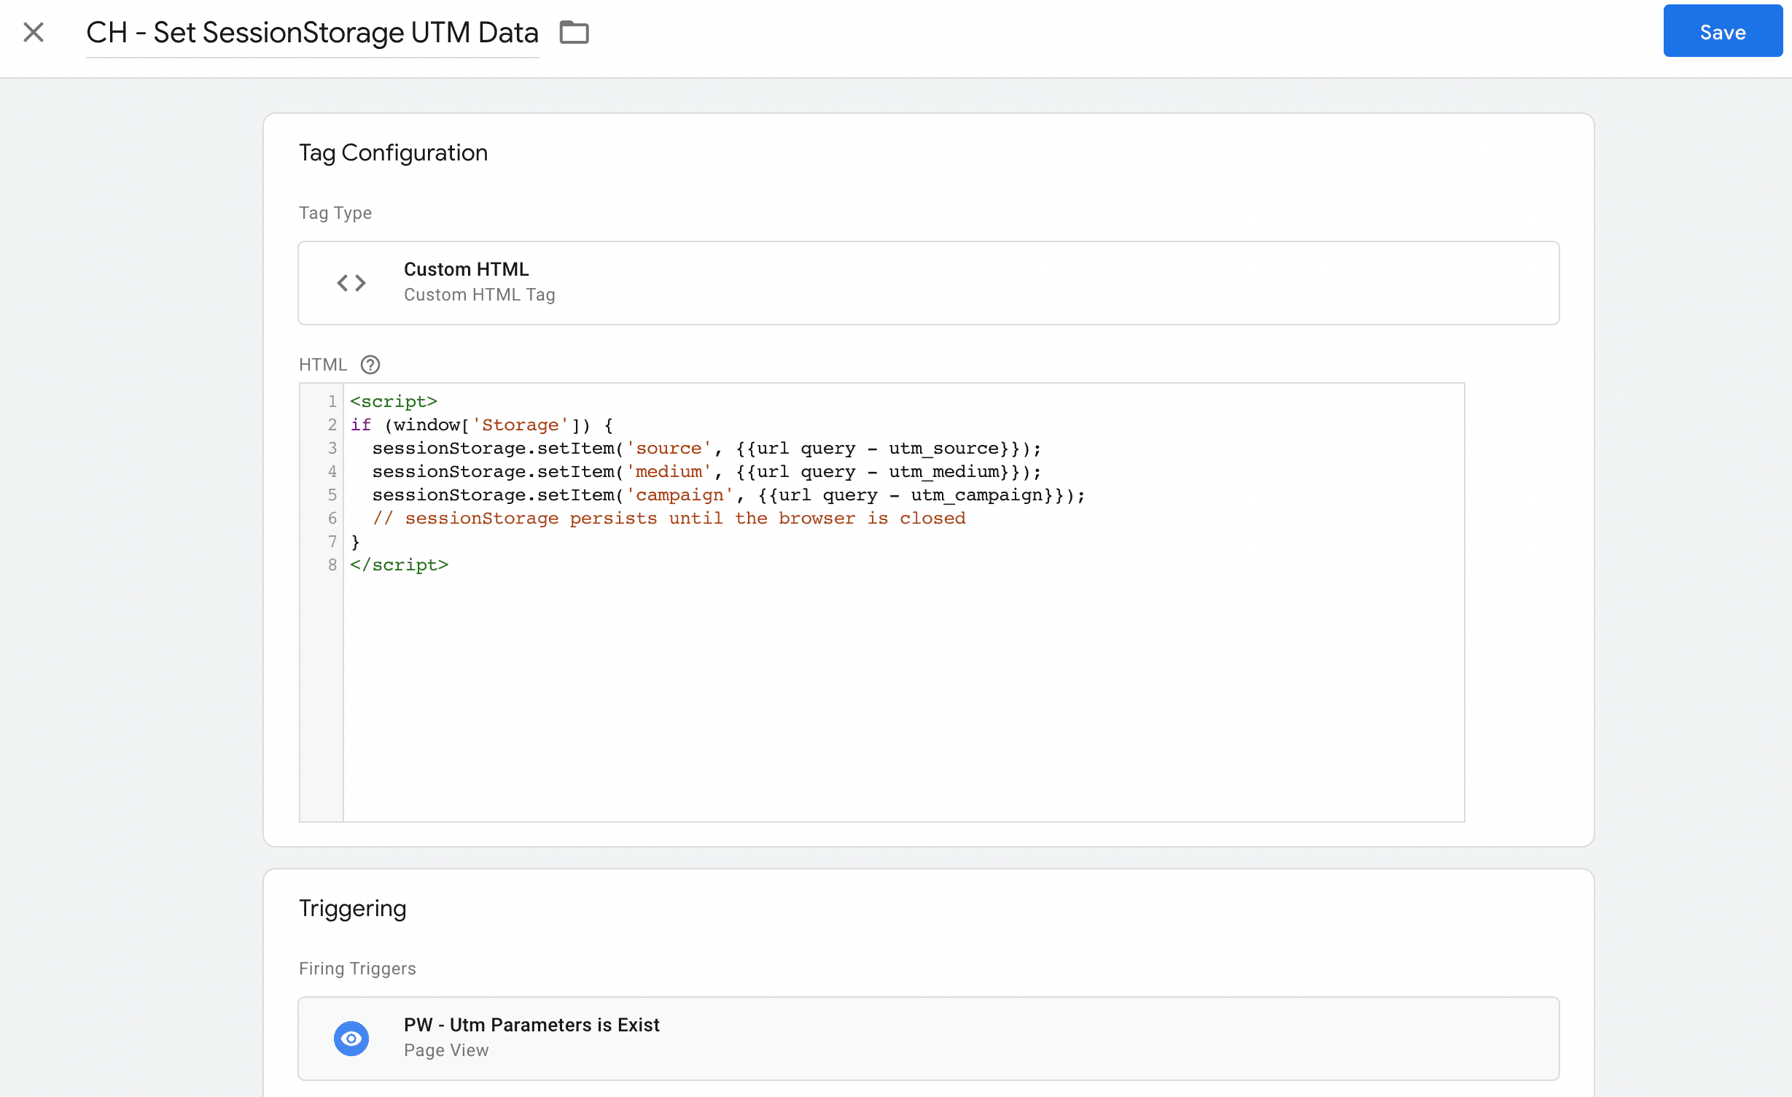The height and width of the screenshot is (1097, 1792).
Task: Click the Triggering section heading
Action: [352, 908]
